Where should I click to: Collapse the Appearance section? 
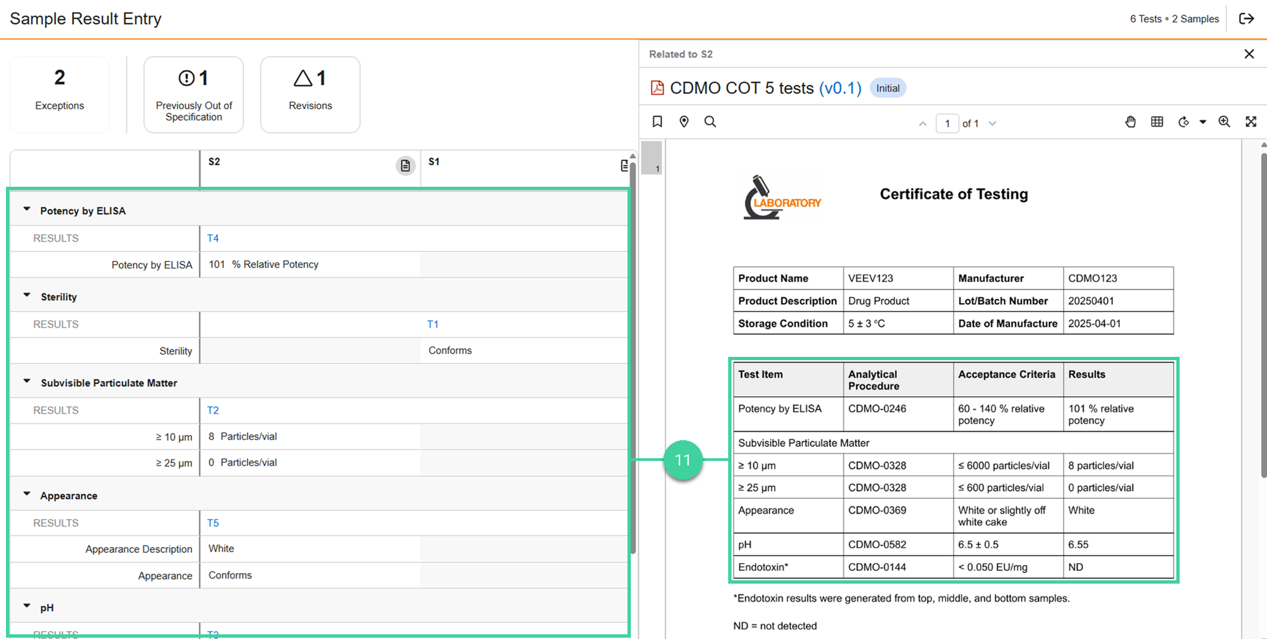click(27, 494)
